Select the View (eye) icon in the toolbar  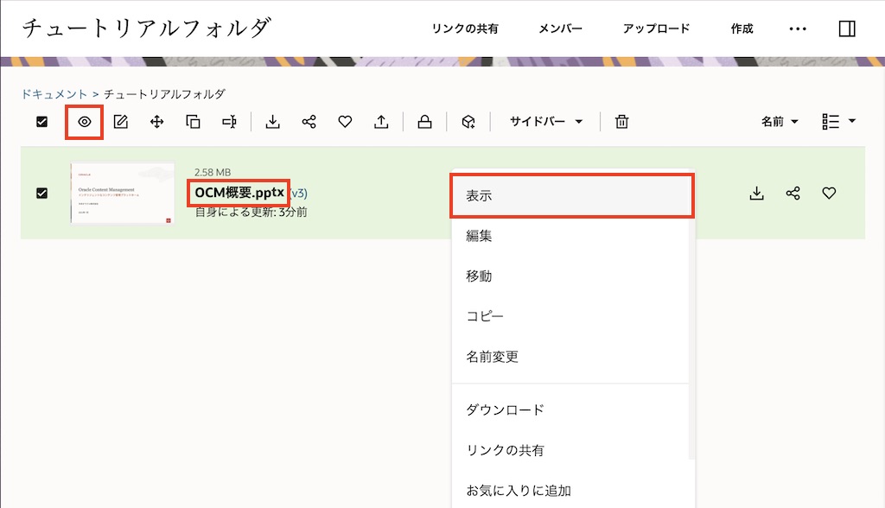pos(84,122)
